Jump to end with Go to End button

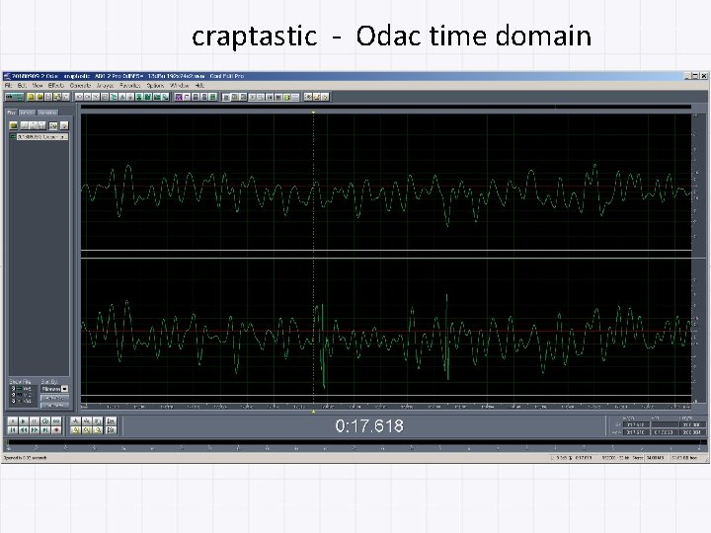(45, 430)
